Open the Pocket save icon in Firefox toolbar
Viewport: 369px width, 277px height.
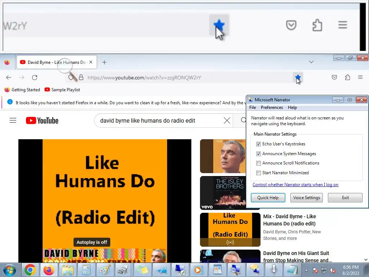coord(334,77)
